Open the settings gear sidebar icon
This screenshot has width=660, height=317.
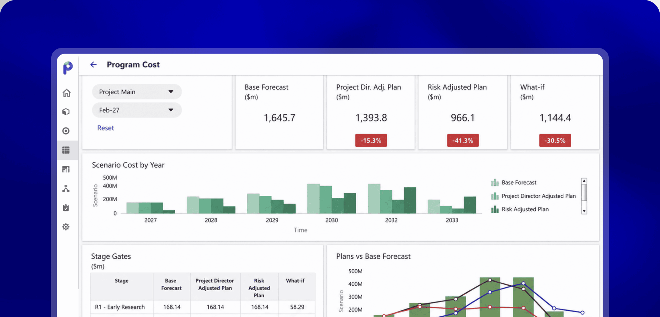coord(66,227)
